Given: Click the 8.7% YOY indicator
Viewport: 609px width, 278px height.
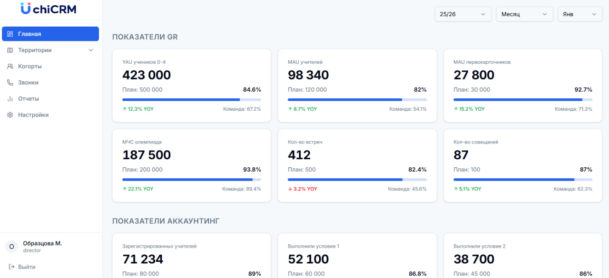Looking at the screenshot, I should [303, 109].
